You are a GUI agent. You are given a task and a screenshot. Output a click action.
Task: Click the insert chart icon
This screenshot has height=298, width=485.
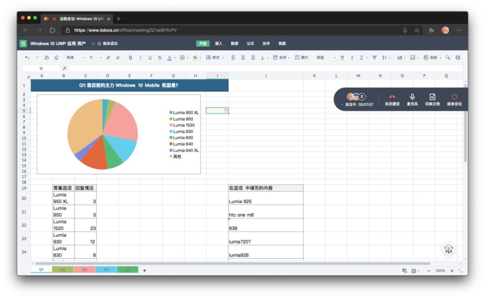point(400,58)
